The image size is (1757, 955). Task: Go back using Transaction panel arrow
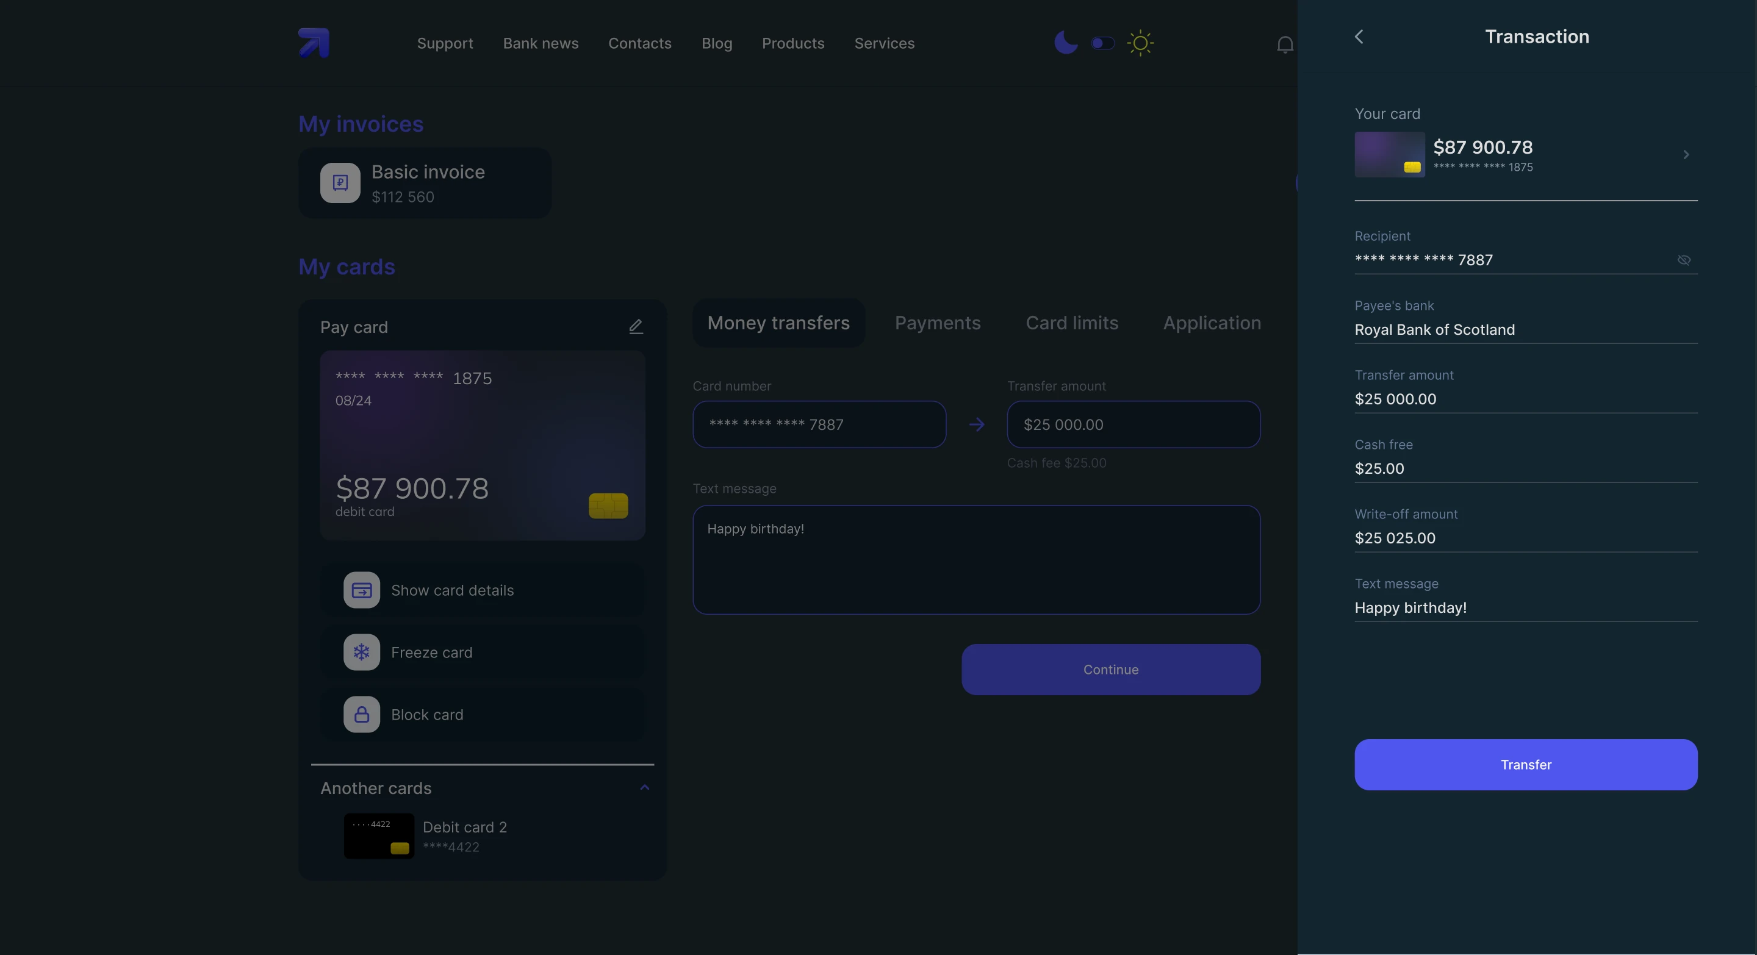pyautogui.click(x=1359, y=36)
